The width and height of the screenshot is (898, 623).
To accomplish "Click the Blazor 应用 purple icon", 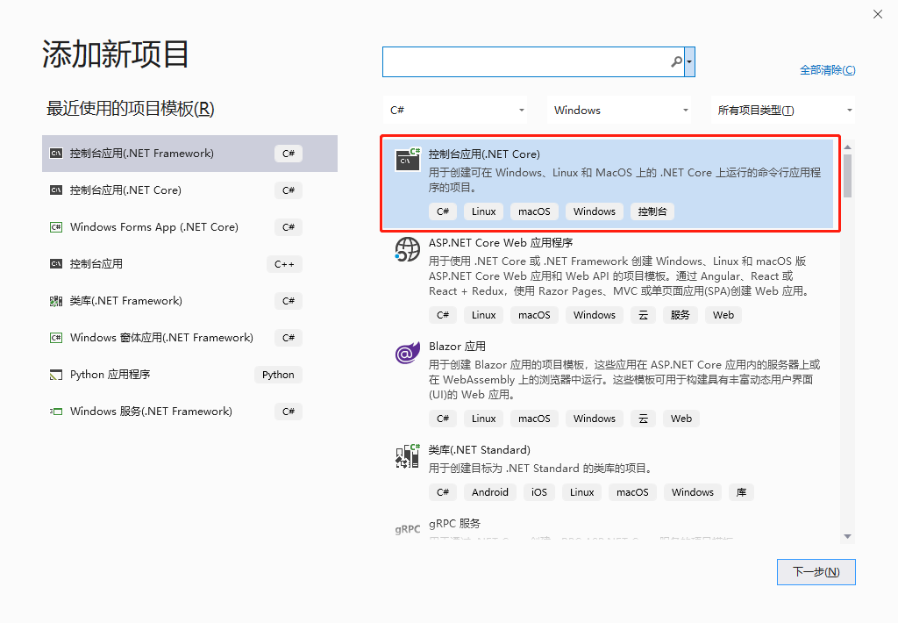I will click(x=407, y=352).
